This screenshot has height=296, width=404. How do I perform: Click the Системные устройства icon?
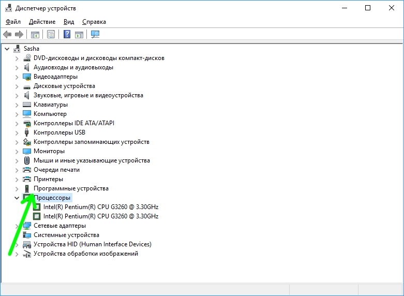[x=27, y=235]
